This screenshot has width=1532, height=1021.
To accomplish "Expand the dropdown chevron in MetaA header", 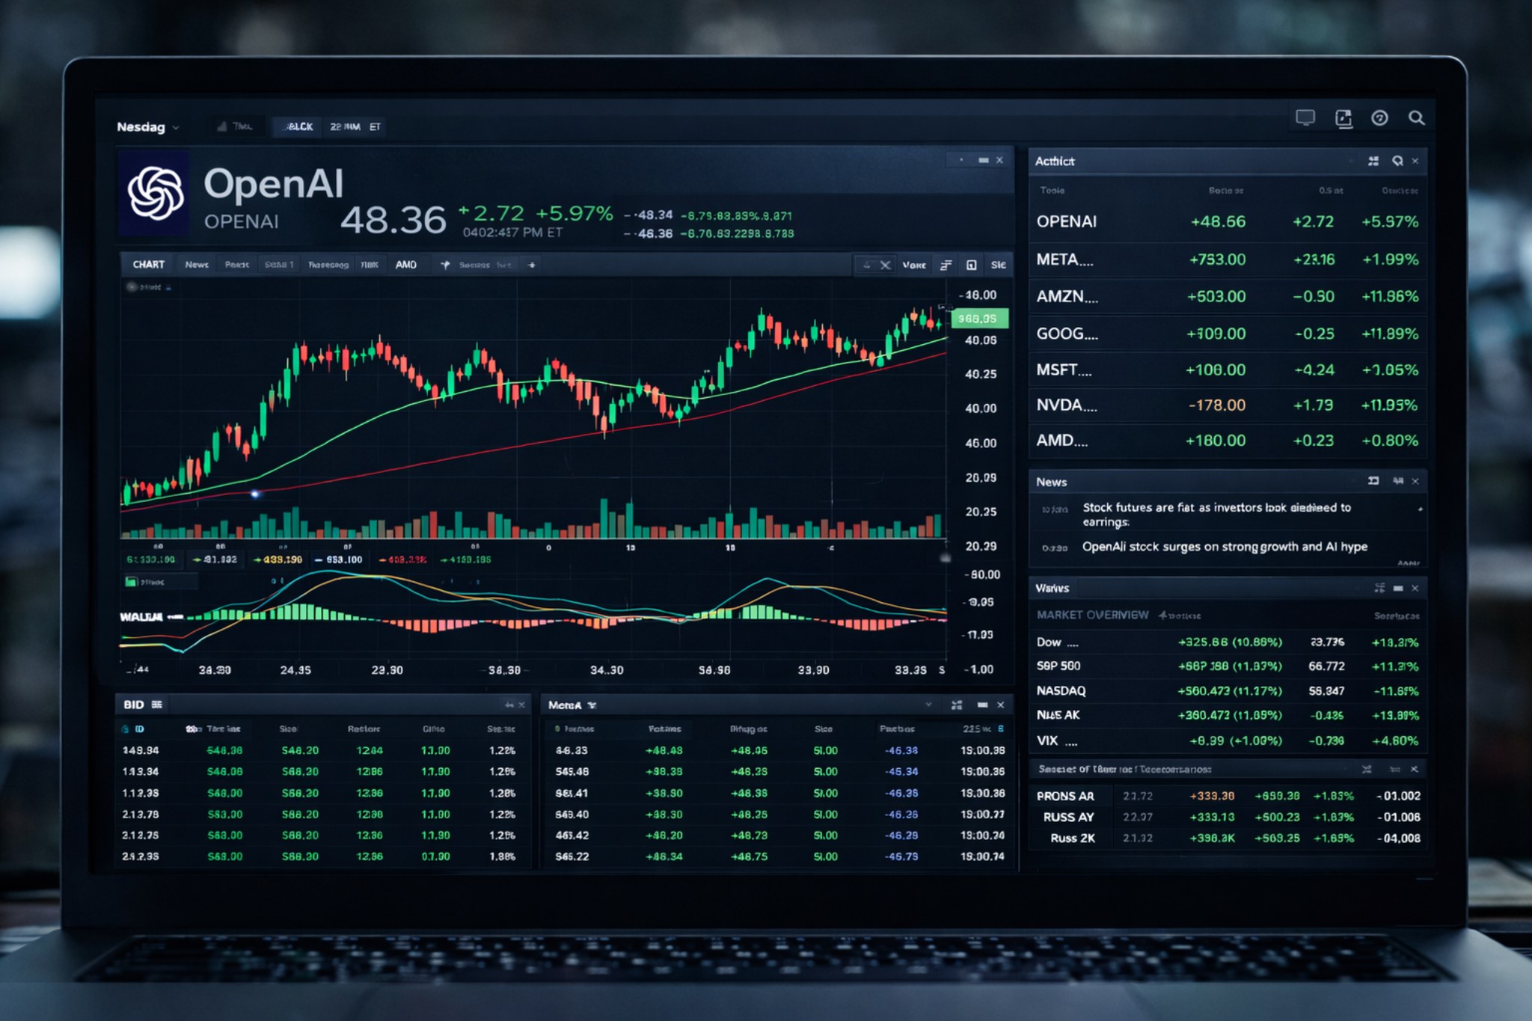I will pos(928,705).
